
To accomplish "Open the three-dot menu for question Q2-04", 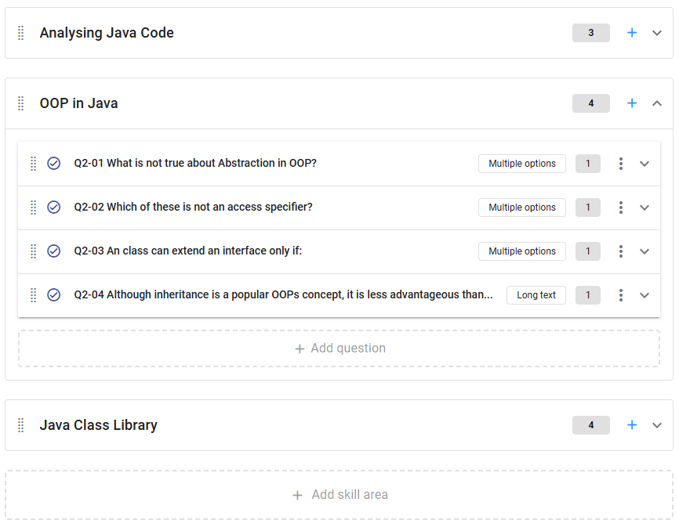I will 620,295.
